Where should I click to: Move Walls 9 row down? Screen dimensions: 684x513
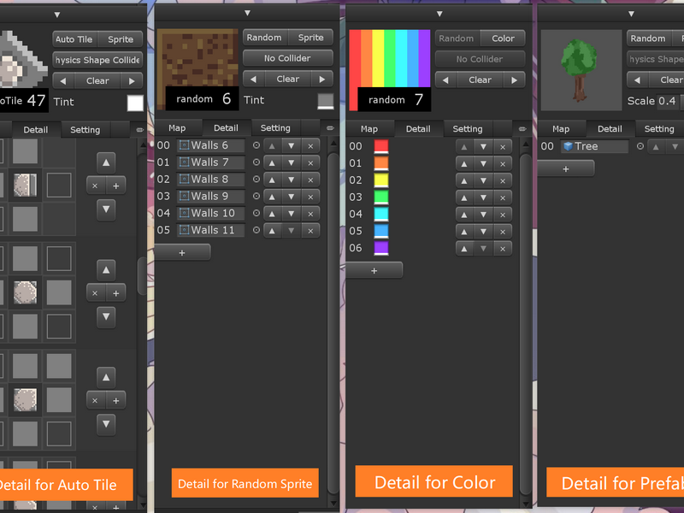tap(291, 197)
